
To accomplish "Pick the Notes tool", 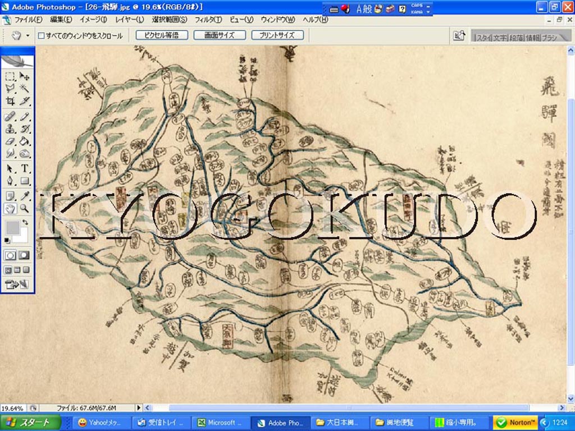I will [x=10, y=196].
